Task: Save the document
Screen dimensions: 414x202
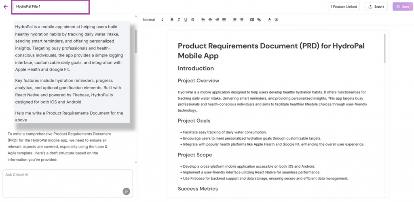Action: 402,6
